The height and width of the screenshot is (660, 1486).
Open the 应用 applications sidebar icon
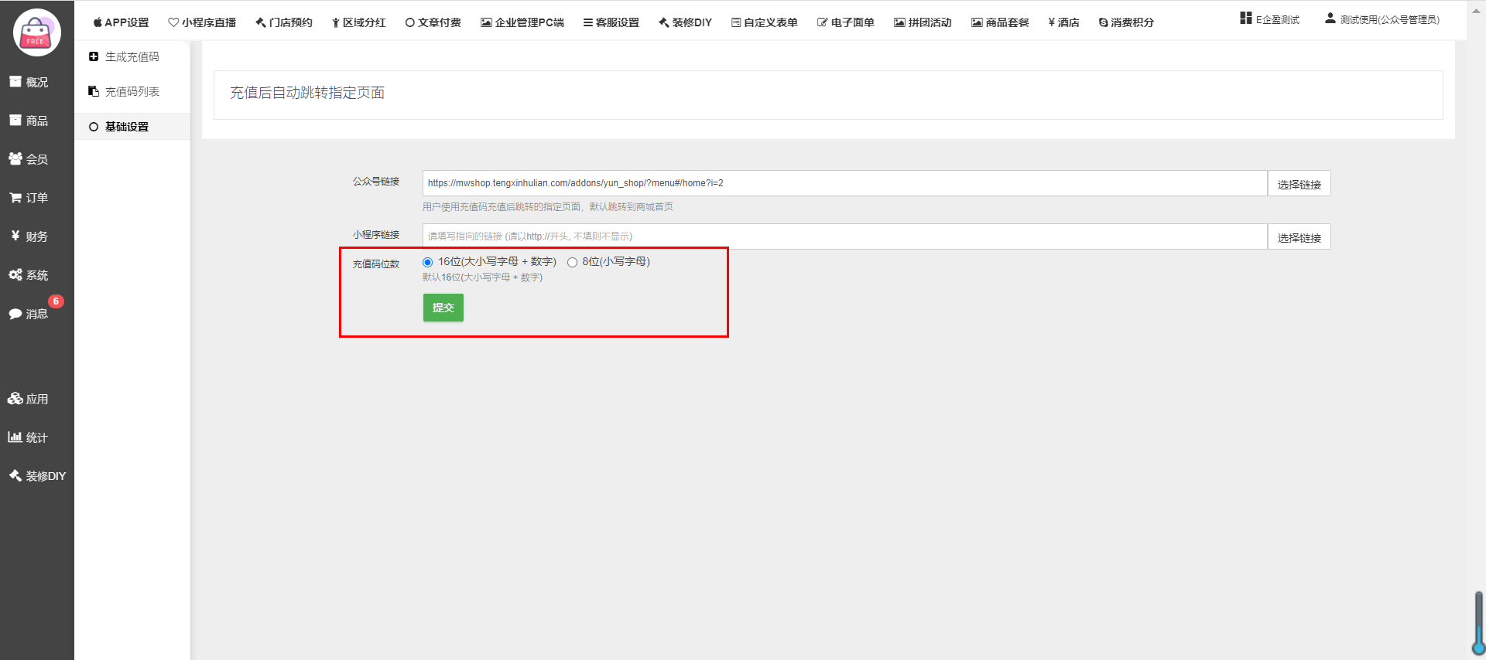tap(15, 399)
